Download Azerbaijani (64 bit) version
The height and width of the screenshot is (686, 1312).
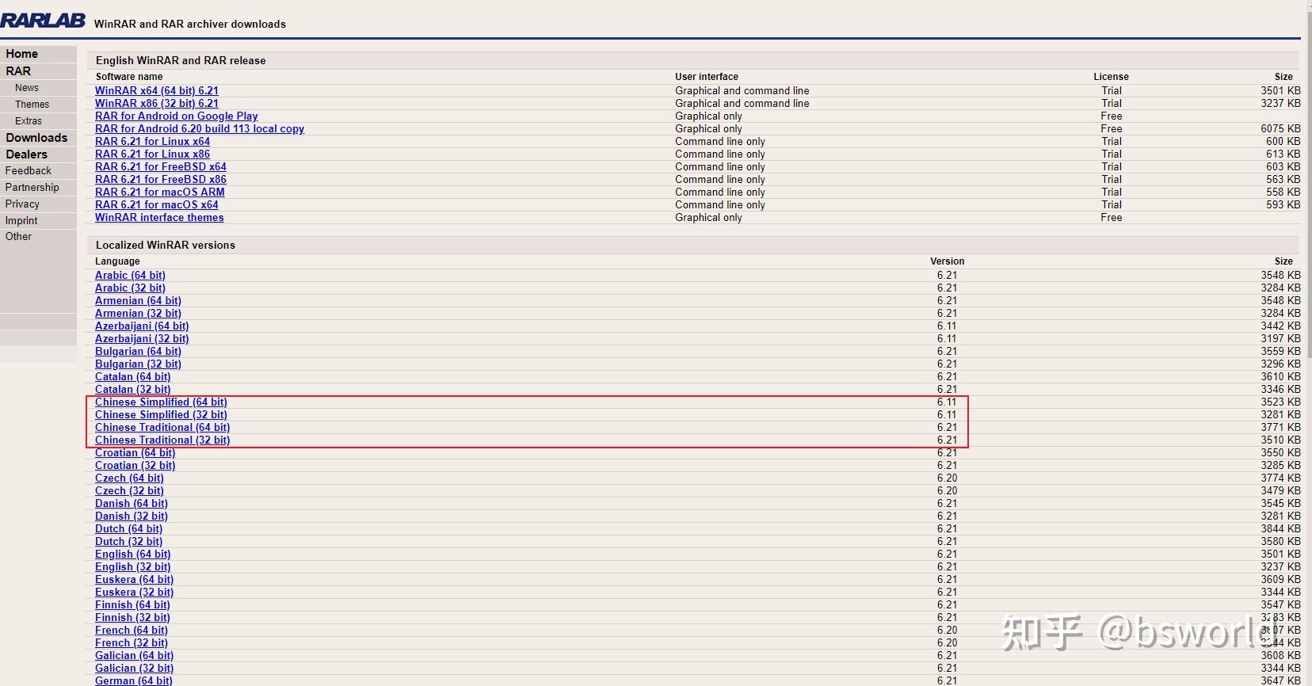142,326
